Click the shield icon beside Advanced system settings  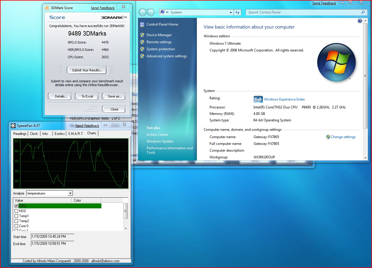(x=142, y=56)
